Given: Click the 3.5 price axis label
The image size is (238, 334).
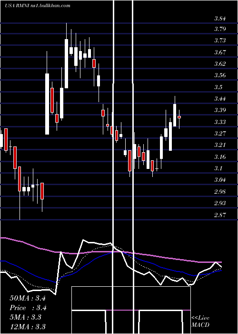Looking at the screenshot, I should (218, 87).
